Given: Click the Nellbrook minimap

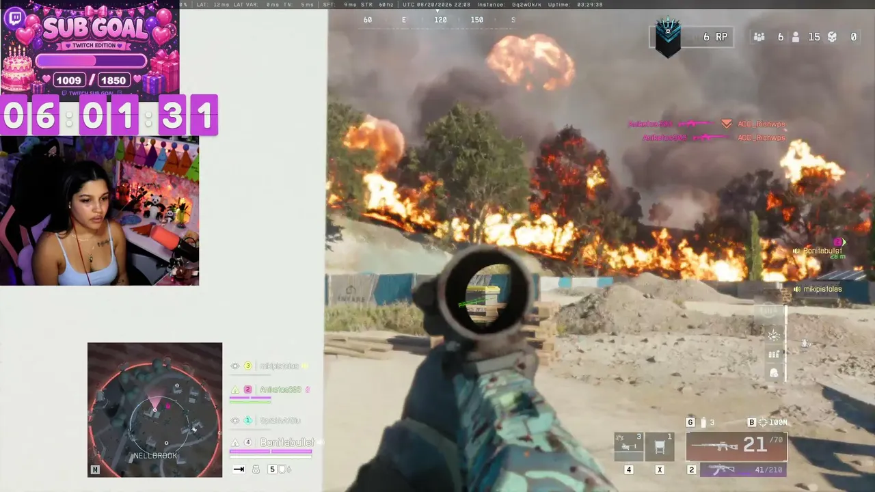Looking at the screenshot, I should [154, 409].
